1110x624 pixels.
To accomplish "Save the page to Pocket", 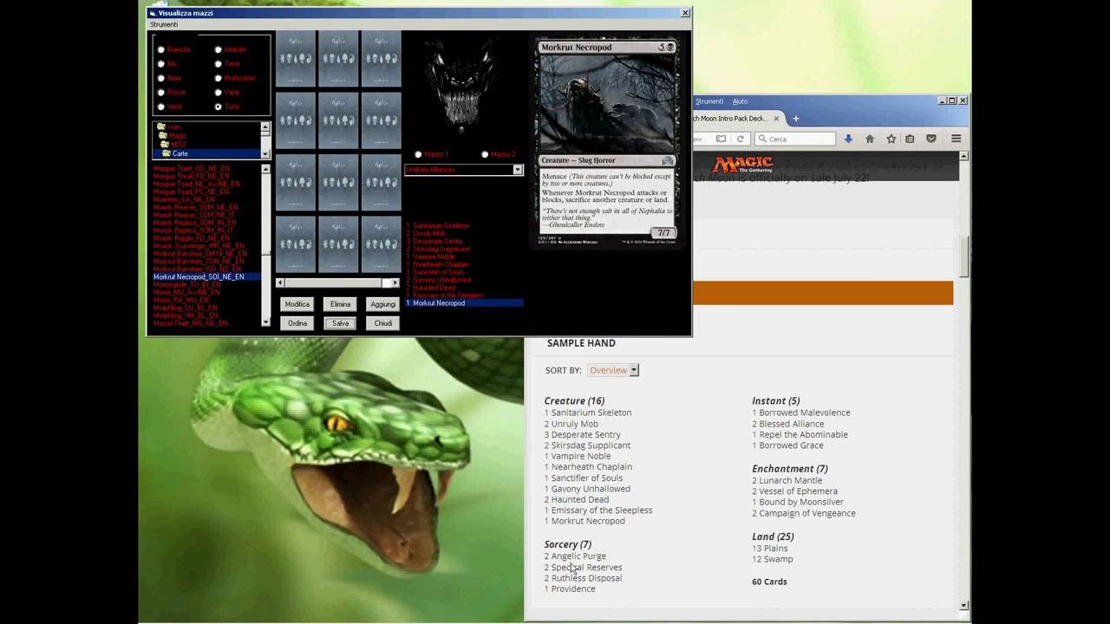I will coord(931,139).
